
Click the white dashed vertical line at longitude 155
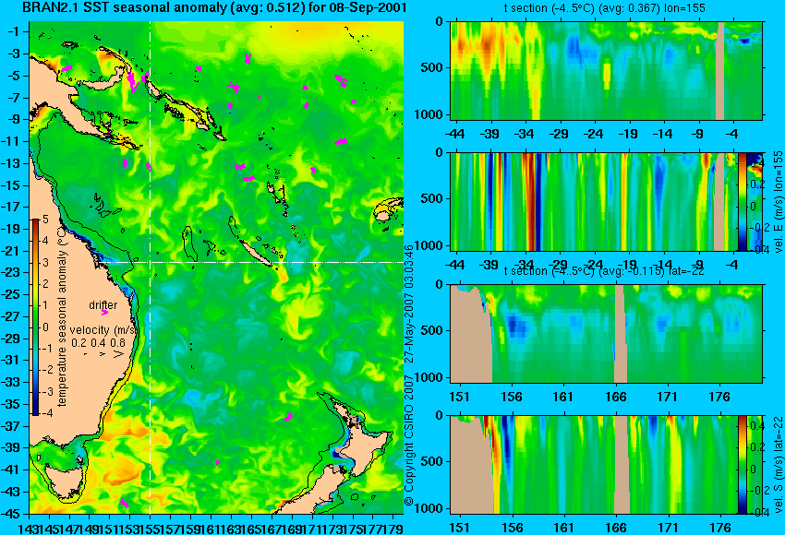[x=151, y=267]
